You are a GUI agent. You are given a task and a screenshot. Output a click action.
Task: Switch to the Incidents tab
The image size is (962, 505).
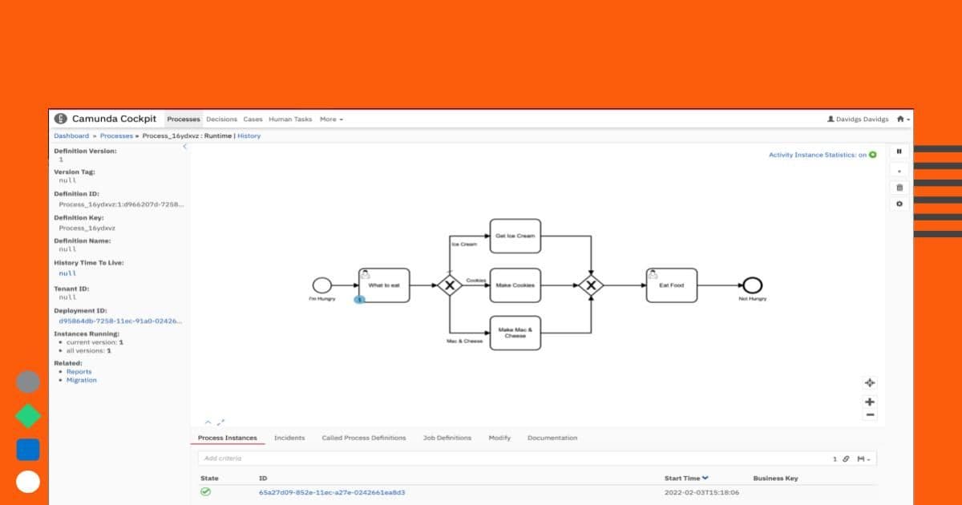click(289, 438)
